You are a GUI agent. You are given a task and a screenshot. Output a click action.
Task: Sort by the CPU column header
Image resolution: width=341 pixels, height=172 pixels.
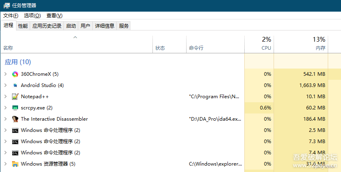click(259, 45)
